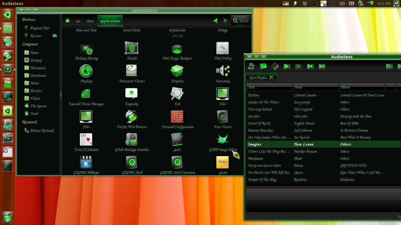Click the Audacious open files folder icon
Screen dimensions: 401x225
pos(263,66)
